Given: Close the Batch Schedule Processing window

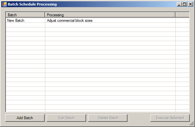Looking at the screenshot, I should (190, 4).
